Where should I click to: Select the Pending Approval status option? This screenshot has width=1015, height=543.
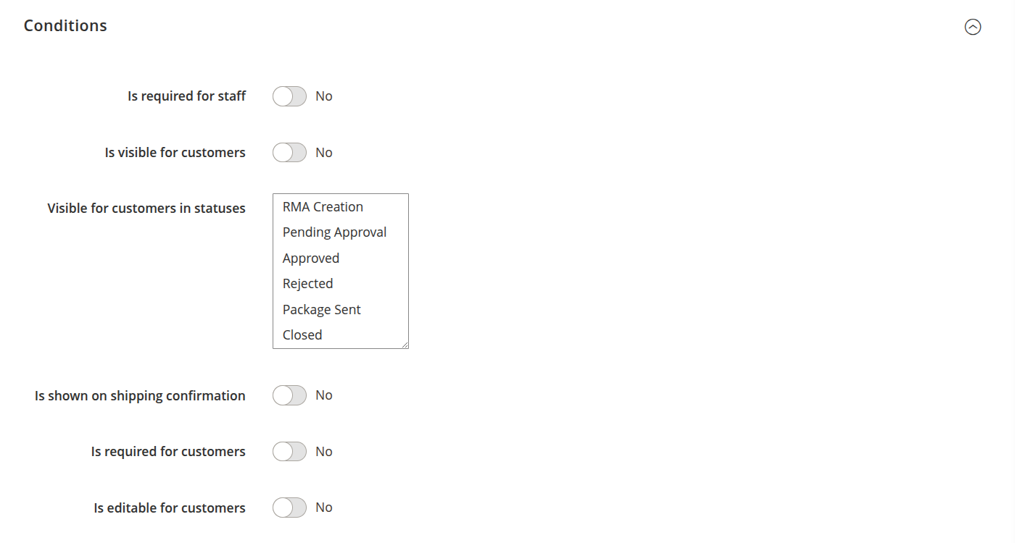[x=334, y=232]
